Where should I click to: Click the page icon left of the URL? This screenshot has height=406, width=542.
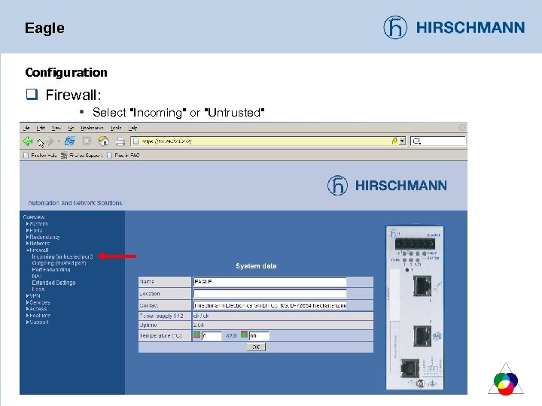pos(135,141)
